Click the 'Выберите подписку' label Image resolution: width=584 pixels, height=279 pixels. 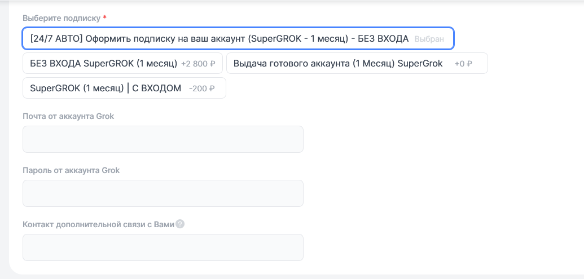(x=61, y=18)
